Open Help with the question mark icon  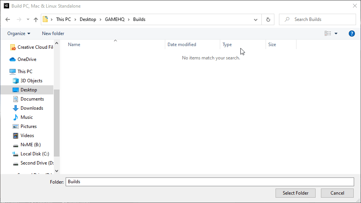pyautogui.click(x=351, y=34)
